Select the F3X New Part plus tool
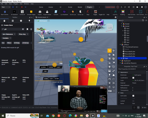The height and width of the screenshot is (118, 148). (110, 67)
